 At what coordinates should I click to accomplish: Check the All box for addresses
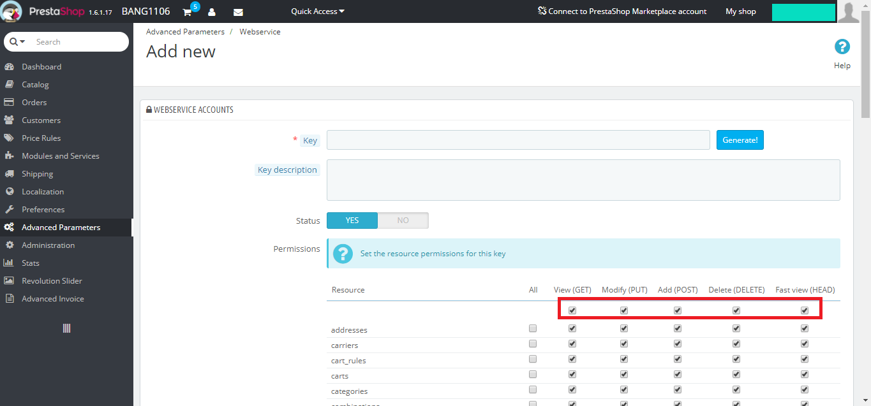tap(533, 329)
